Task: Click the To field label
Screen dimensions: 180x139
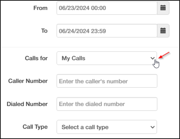Action: point(44,31)
